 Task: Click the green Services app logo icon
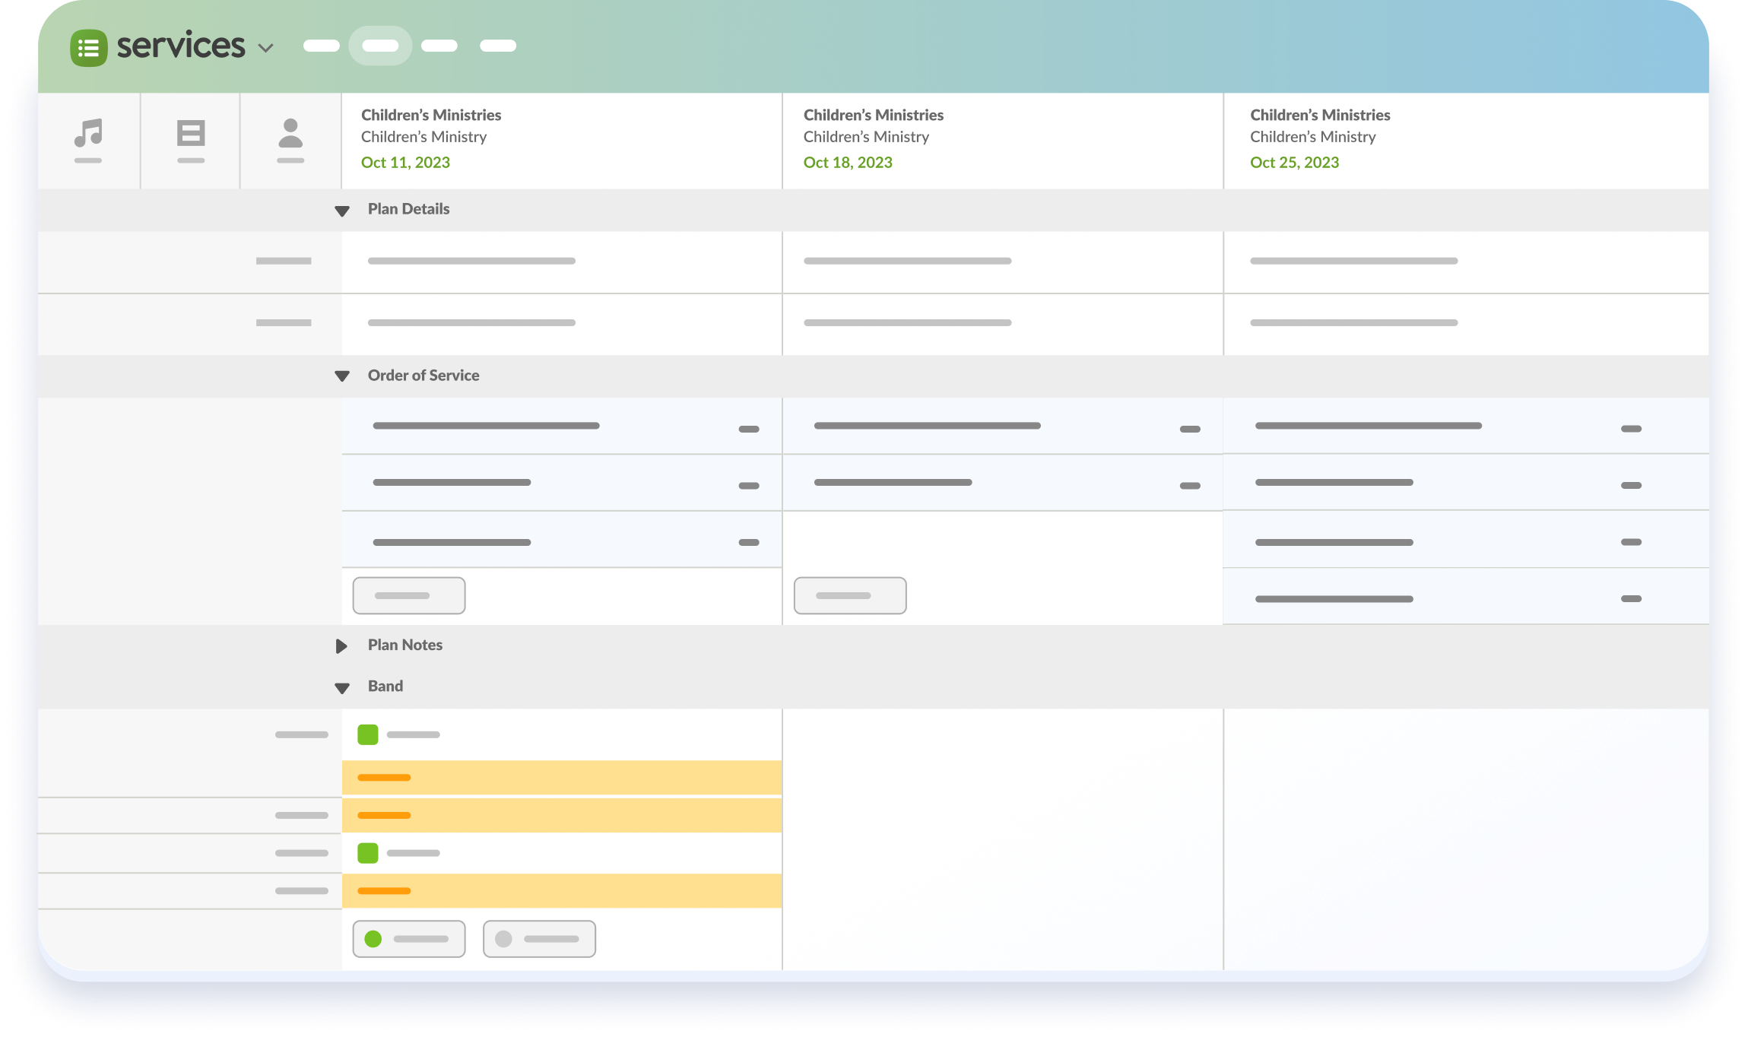(x=89, y=48)
